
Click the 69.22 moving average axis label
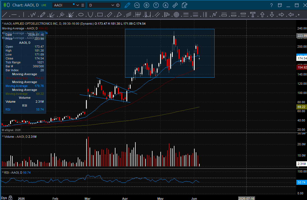click(x=301, y=107)
